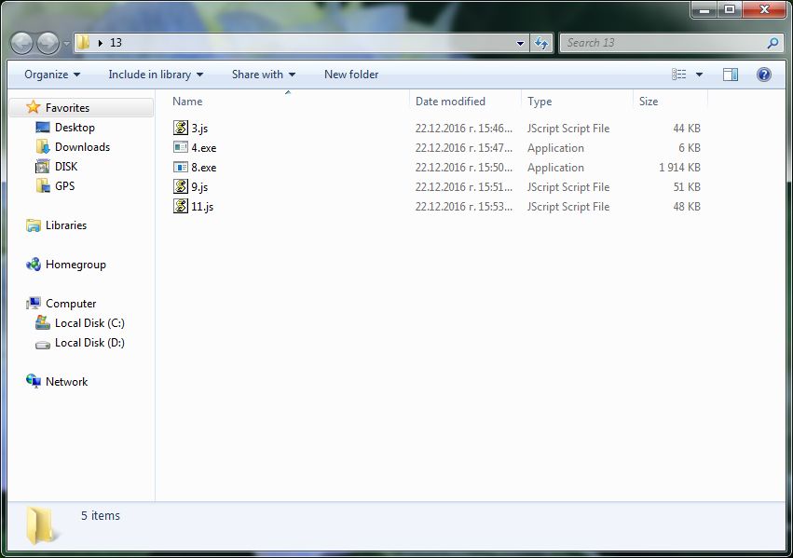Open Local Disk (D:) in navigation pane
The image size is (793, 558).
coord(89,343)
